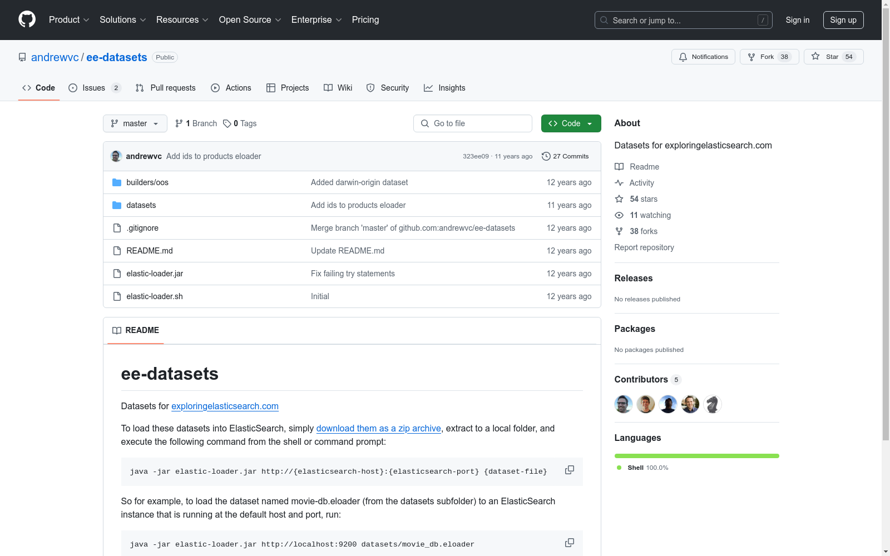Click the Shell 100.0% language link
Image resolution: width=890 pixels, height=556 pixels.
pyautogui.click(x=643, y=468)
